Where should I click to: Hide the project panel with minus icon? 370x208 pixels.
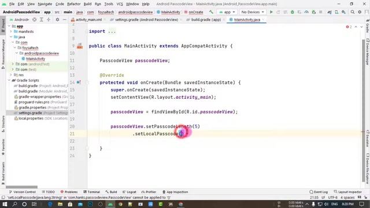(64, 20)
